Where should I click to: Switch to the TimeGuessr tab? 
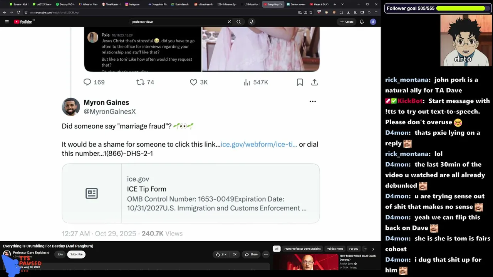point(111,4)
